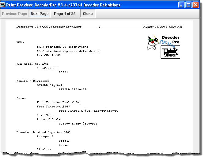The width and height of the screenshot is (205, 159).
Task: Click the 'Page 1 of 35' label
Action: point(65,14)
